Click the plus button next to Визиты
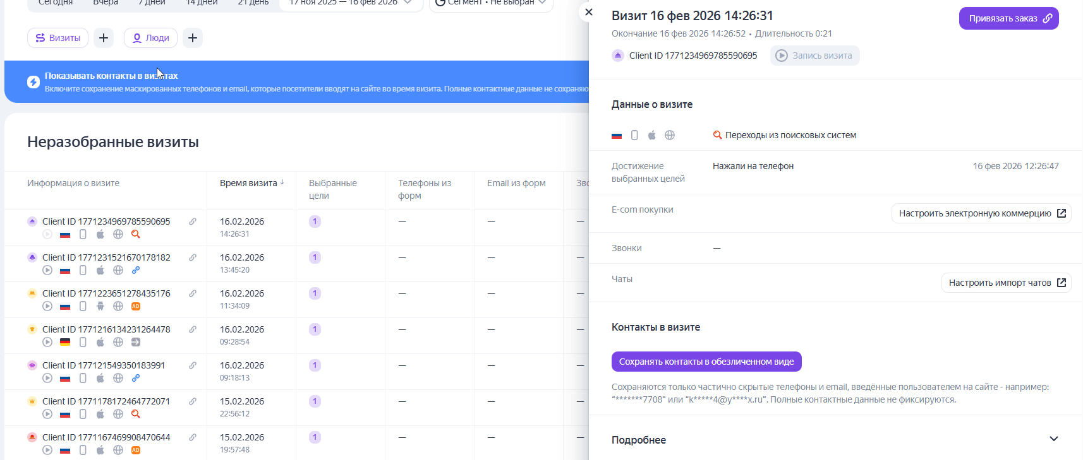1083x460 pixels. pos(104,38)
